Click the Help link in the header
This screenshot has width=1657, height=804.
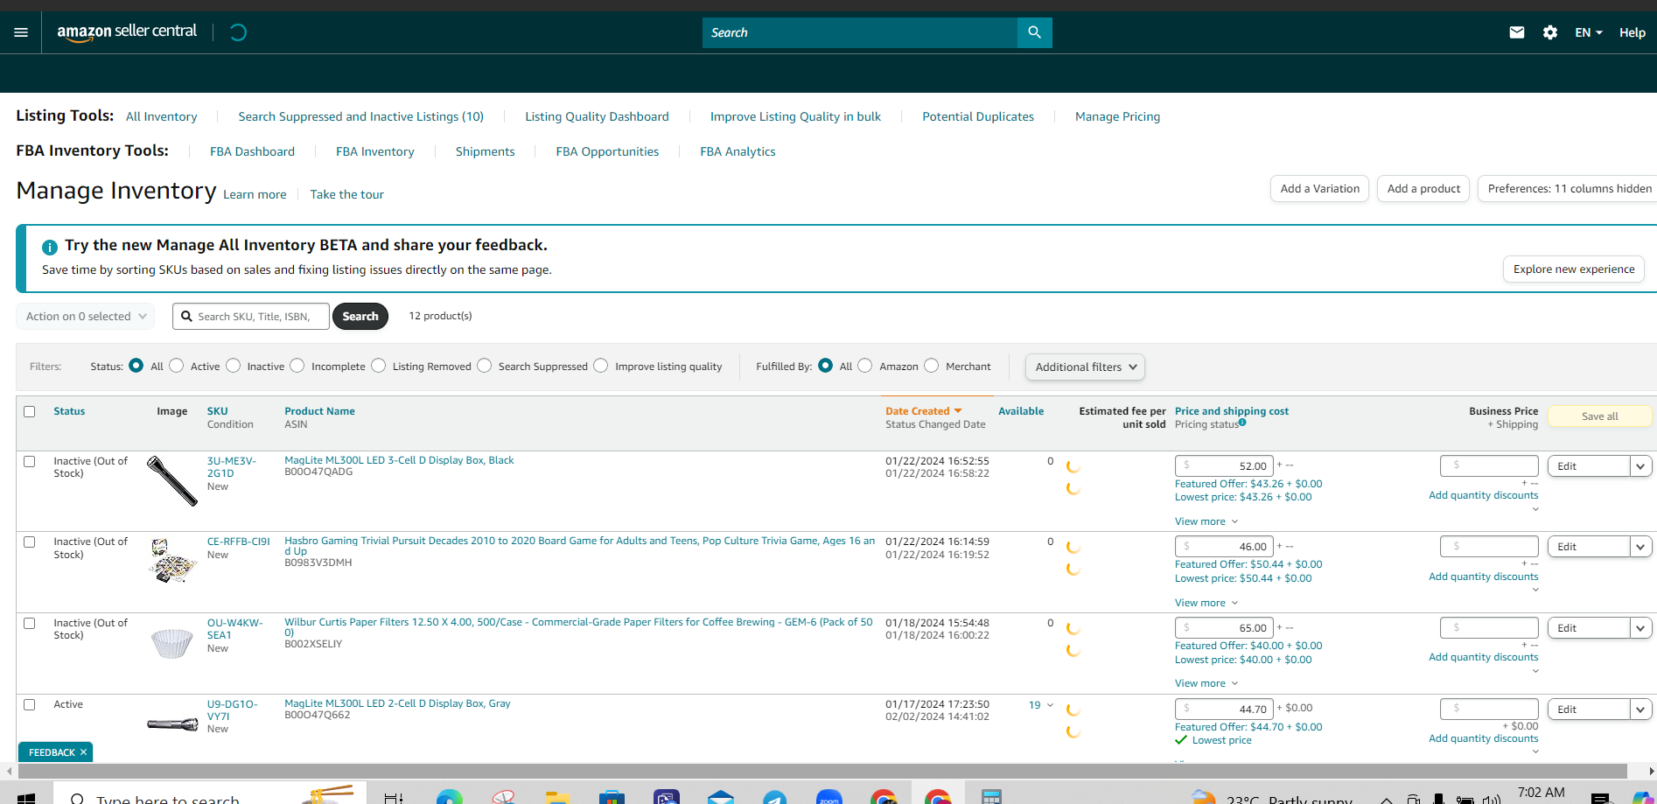pyautogui.click(x=1633, y=32)
